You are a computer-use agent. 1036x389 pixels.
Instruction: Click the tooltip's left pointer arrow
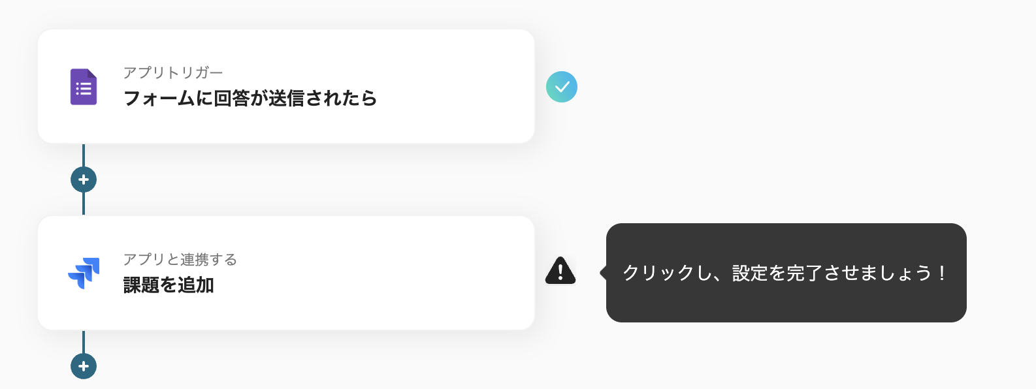point(603,273)
